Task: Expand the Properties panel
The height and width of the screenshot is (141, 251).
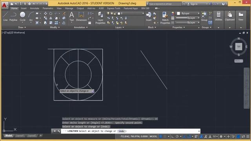Action: tap(178, 27)
